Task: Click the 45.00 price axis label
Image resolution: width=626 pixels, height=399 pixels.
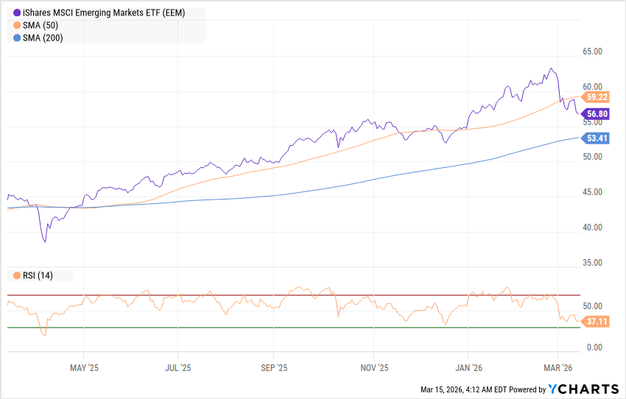Action: pos(592,192)
